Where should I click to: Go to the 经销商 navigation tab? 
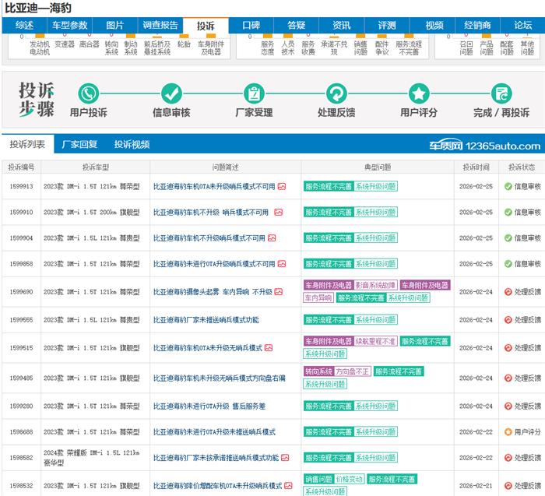477,26
